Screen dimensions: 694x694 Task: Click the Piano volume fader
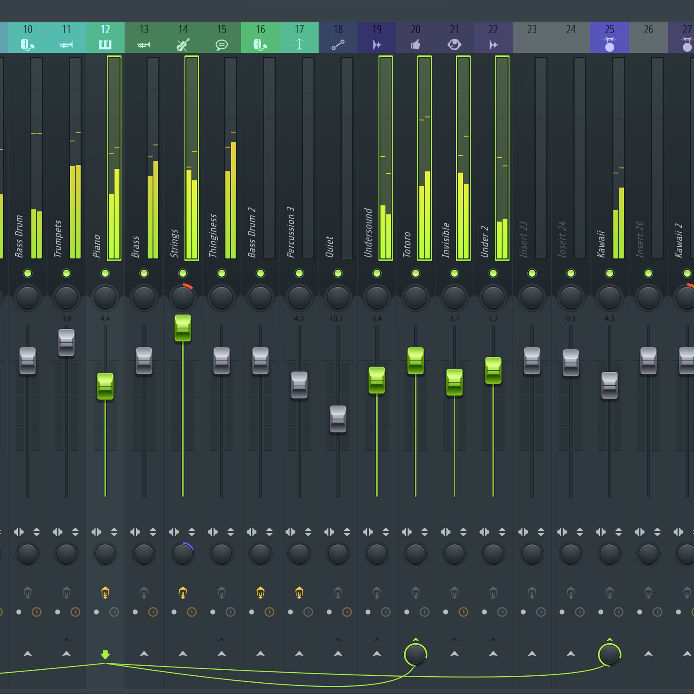105,386
